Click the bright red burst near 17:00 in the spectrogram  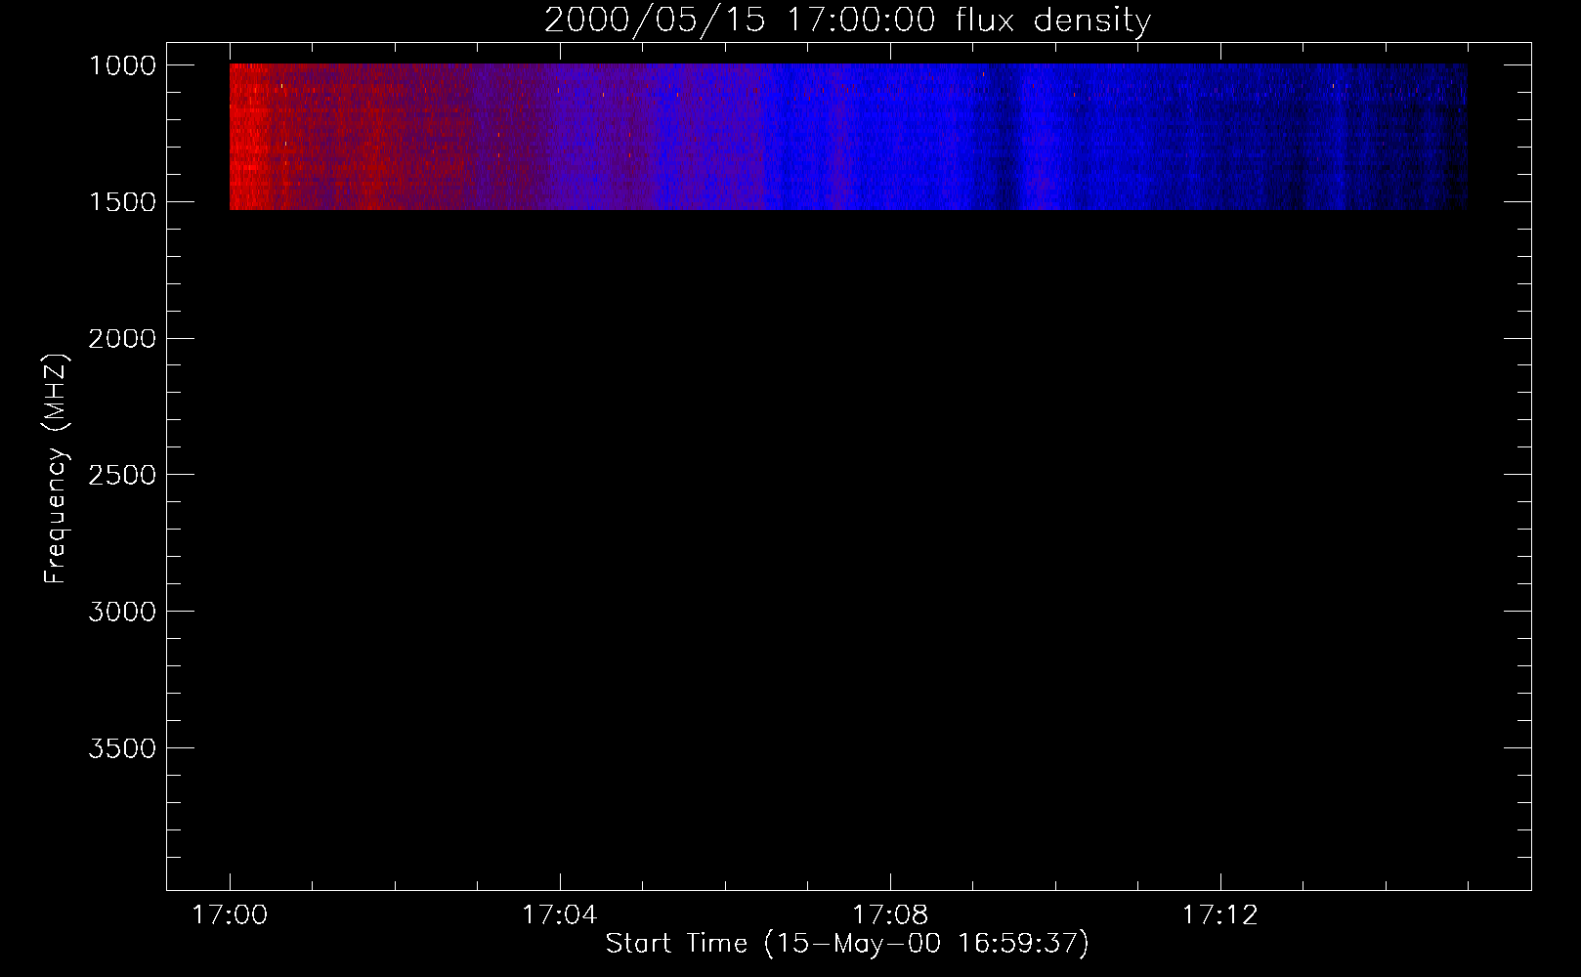coord(250,137)
